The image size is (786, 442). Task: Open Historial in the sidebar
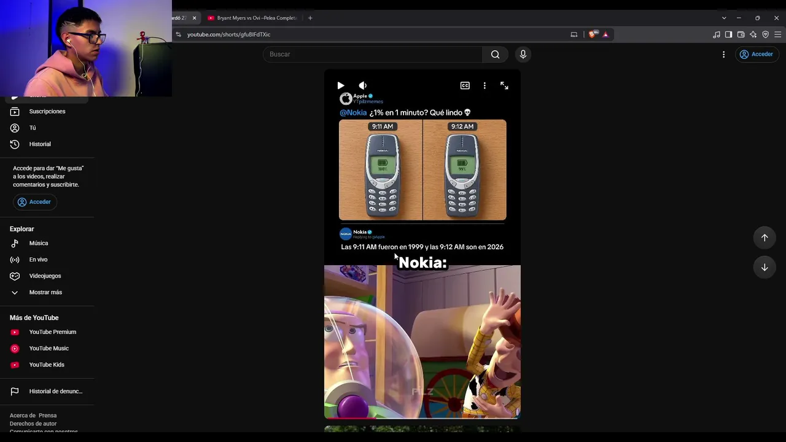click(47, 144)
